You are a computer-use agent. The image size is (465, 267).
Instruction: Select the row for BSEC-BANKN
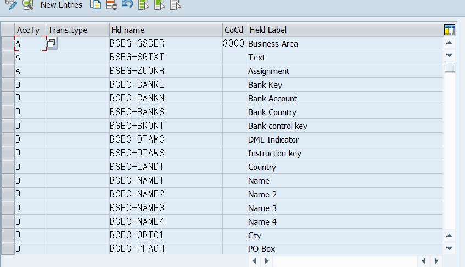8,98
